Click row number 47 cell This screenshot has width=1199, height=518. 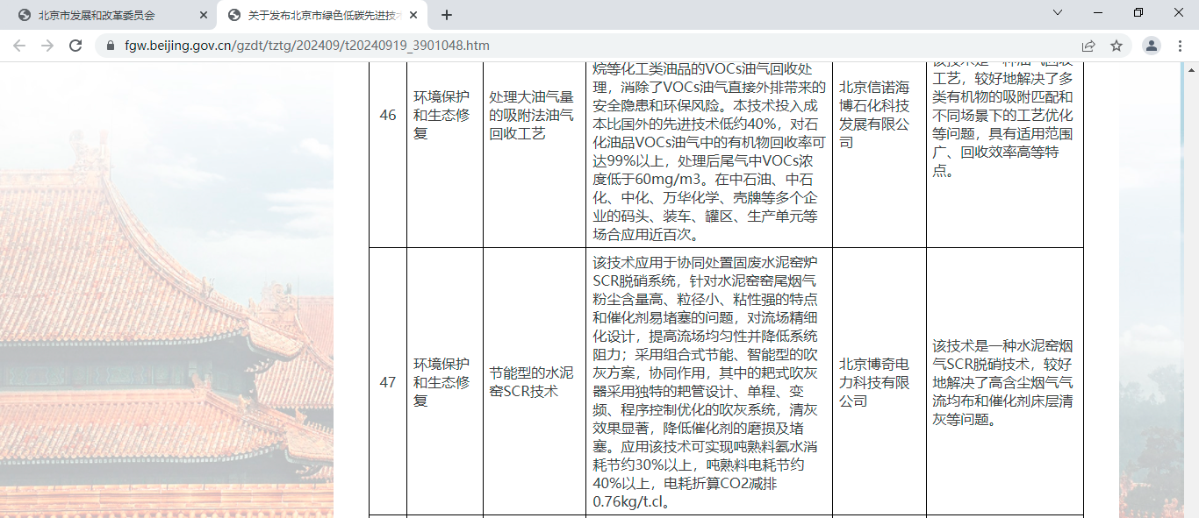click(x=388, y=382)
